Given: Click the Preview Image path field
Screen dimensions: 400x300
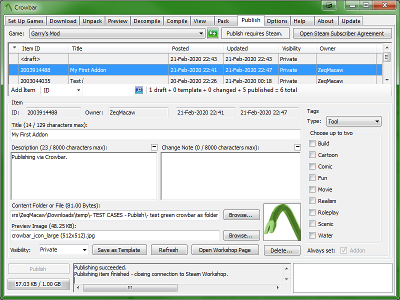Looking at the screenshot, I should pyautogui.click(x=115, y=235).
